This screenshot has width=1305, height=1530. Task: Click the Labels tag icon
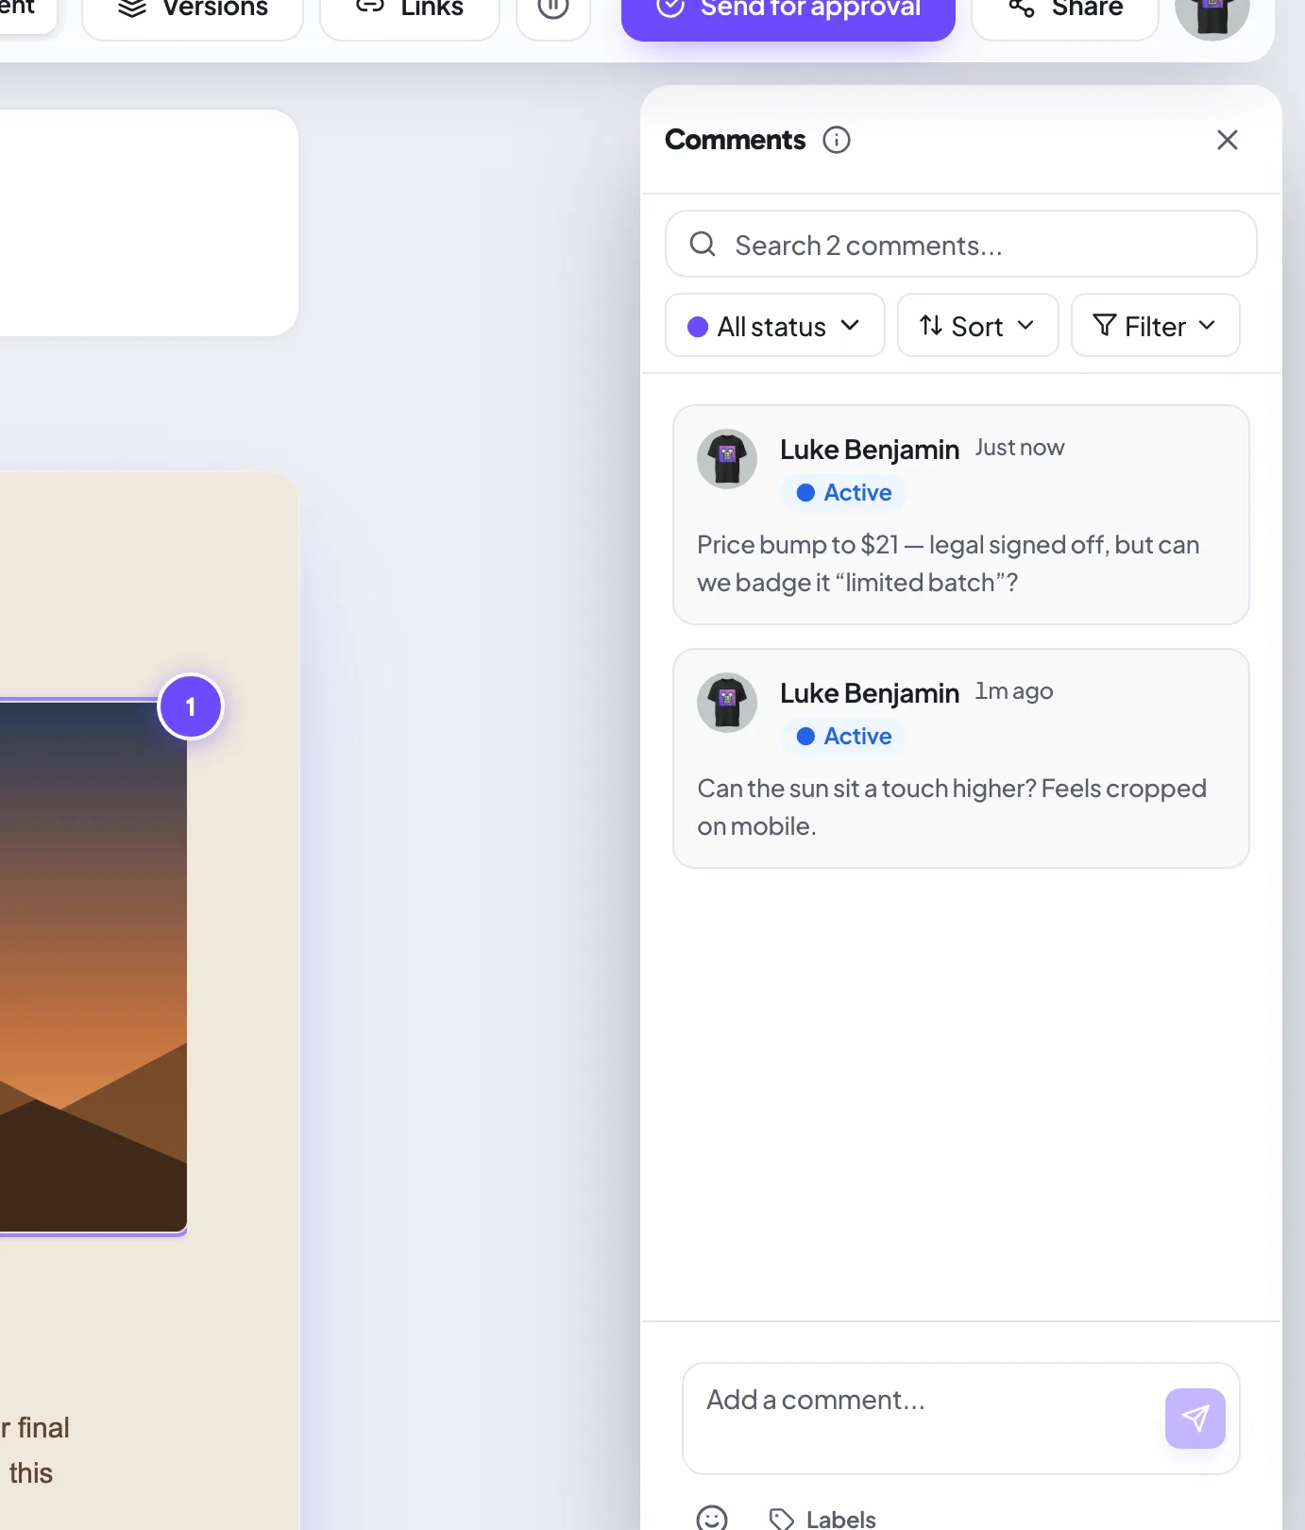tap(782, 1519)
